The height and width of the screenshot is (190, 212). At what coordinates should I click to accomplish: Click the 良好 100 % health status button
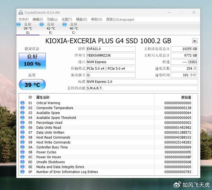point(32,61)
